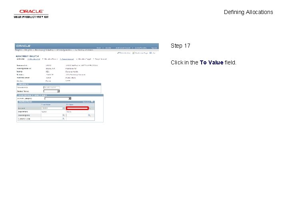Click My Planning Workspace breadcrumb

tap(84, 50)
